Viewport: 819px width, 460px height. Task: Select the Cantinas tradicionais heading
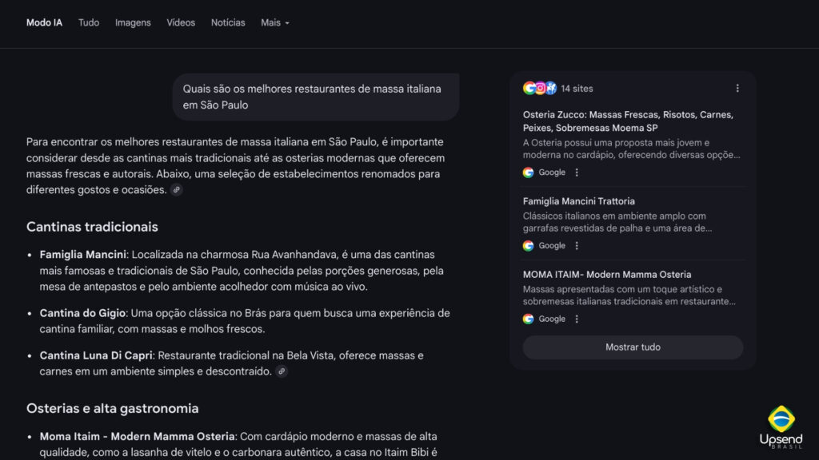click(x=93, y=227)
